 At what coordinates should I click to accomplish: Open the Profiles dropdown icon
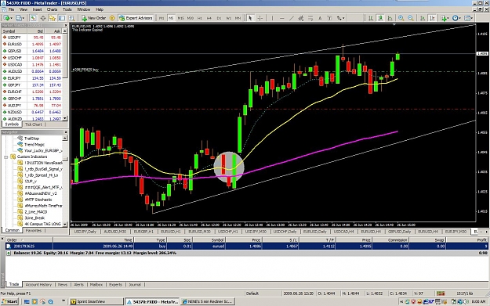tap(20, 18)
